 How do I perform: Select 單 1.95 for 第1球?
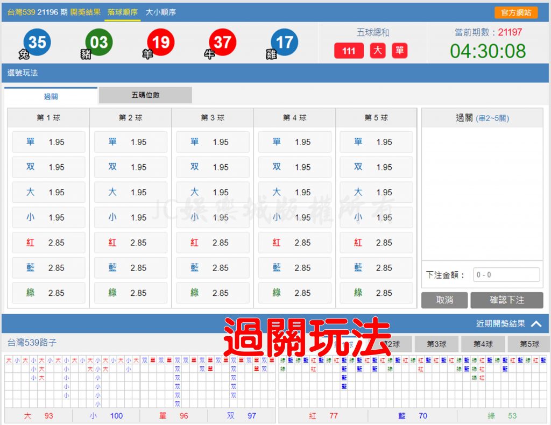pos(48,142)
